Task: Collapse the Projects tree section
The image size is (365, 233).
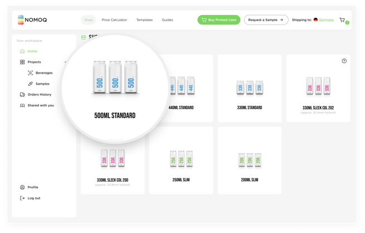Action: point(65,62)
